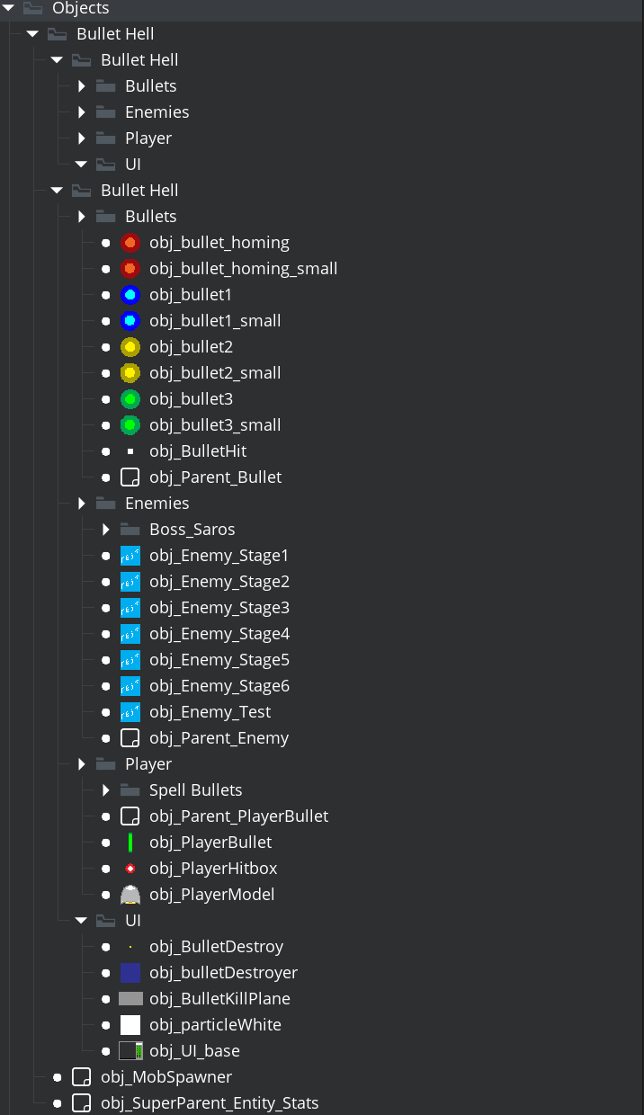
Task: Click the obj_PlayerHitbox red diamond icon
Action: [130, 869]
